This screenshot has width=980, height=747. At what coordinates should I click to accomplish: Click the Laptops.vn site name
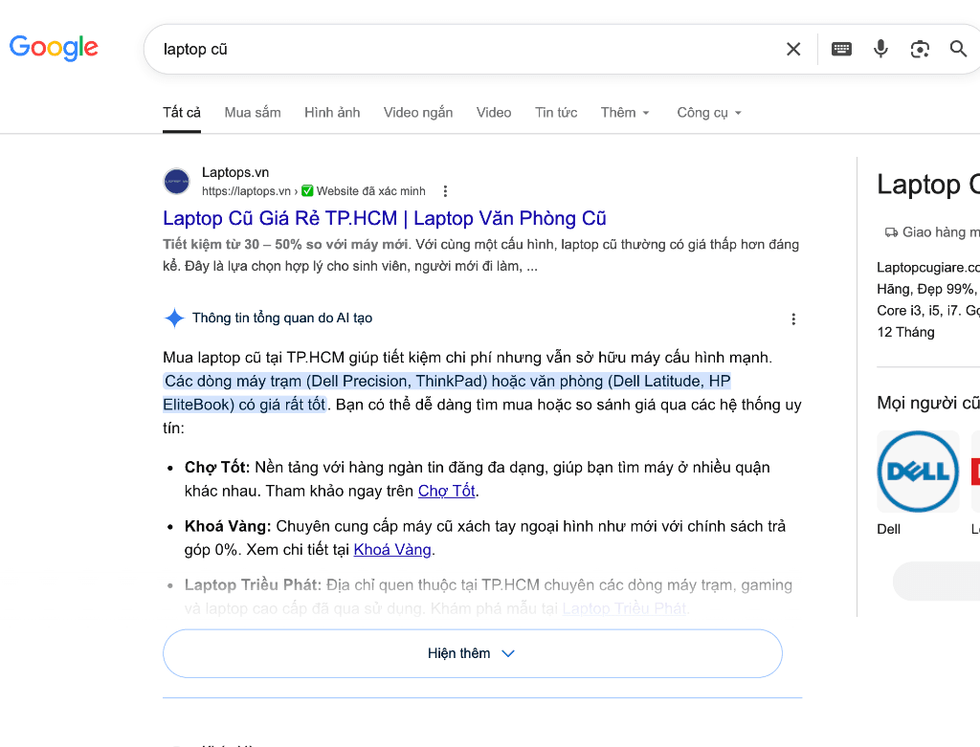(x=235, y=172)
